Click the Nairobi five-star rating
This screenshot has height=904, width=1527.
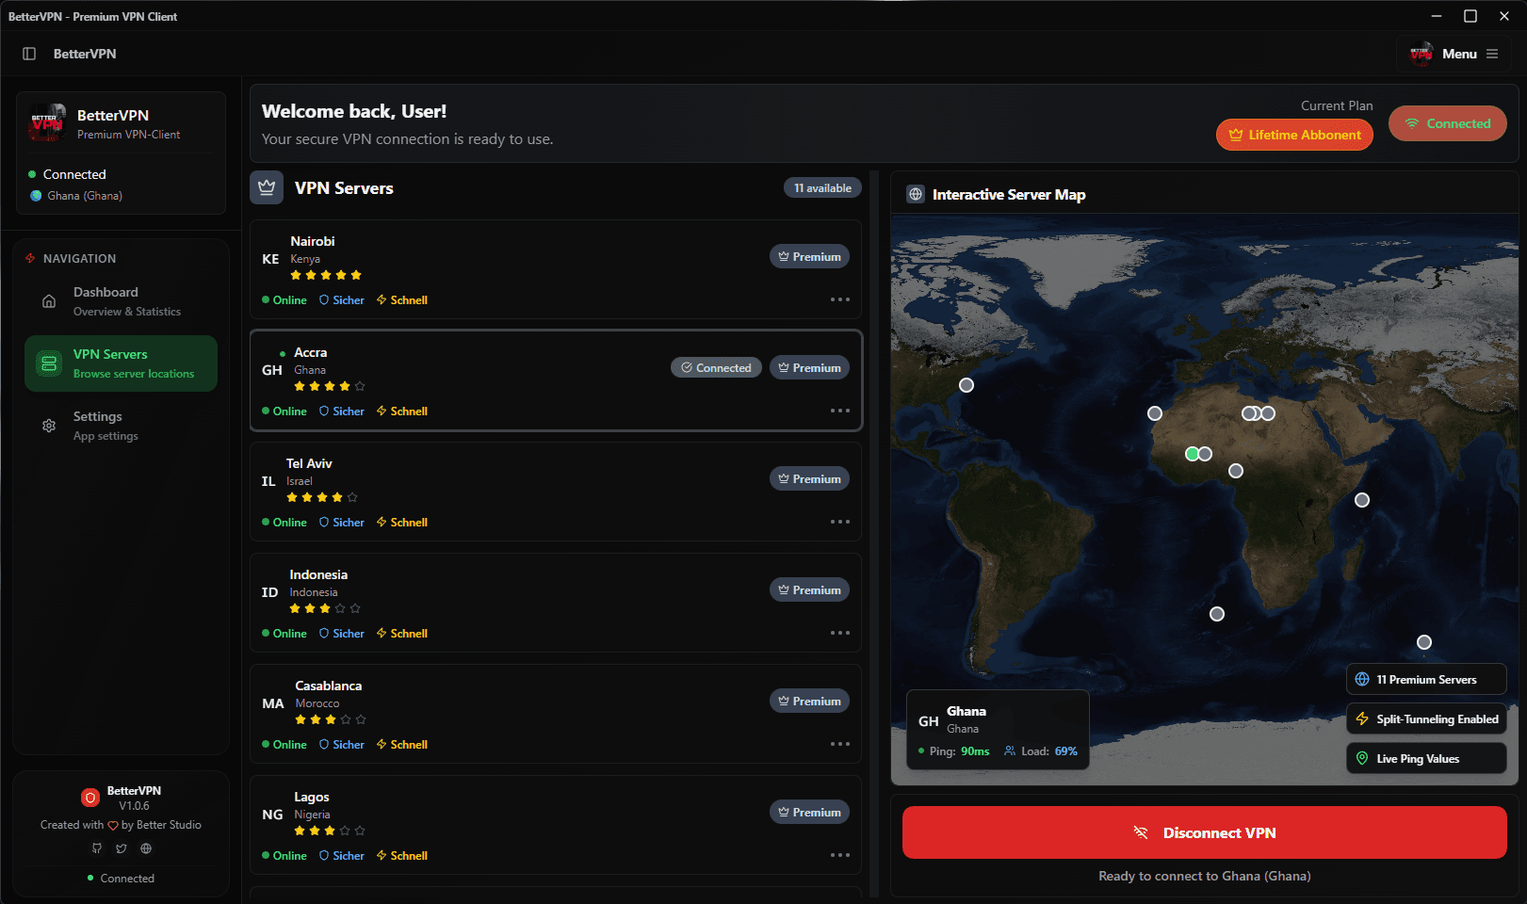coord(326,275)
